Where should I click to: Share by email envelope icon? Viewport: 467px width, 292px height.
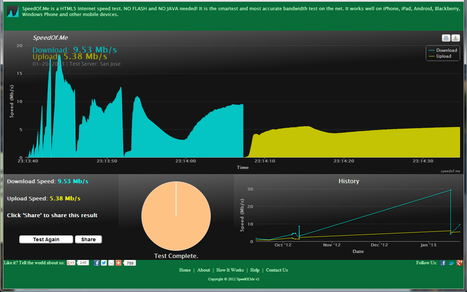[111, 263]
